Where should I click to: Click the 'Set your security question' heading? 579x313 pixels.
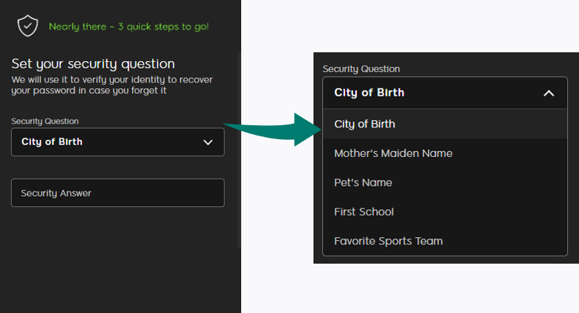point(93,64)
